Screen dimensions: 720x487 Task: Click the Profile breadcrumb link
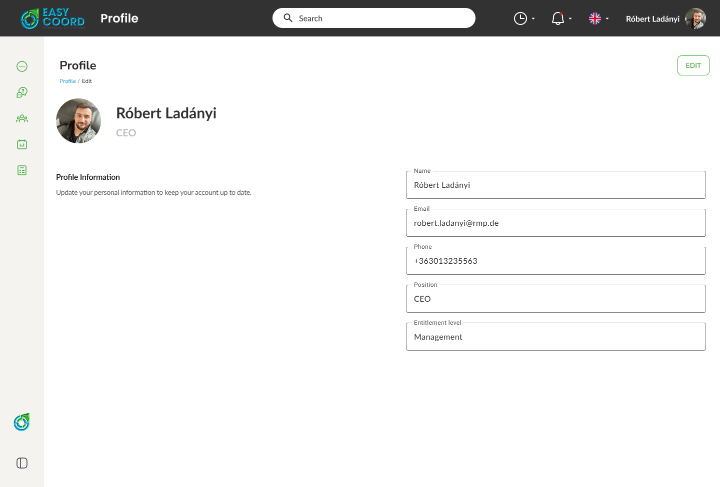click(67, 81)
